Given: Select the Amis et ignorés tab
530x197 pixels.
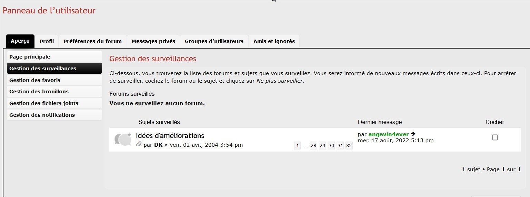Looking at the screenshot, I should tap(274, 41).
